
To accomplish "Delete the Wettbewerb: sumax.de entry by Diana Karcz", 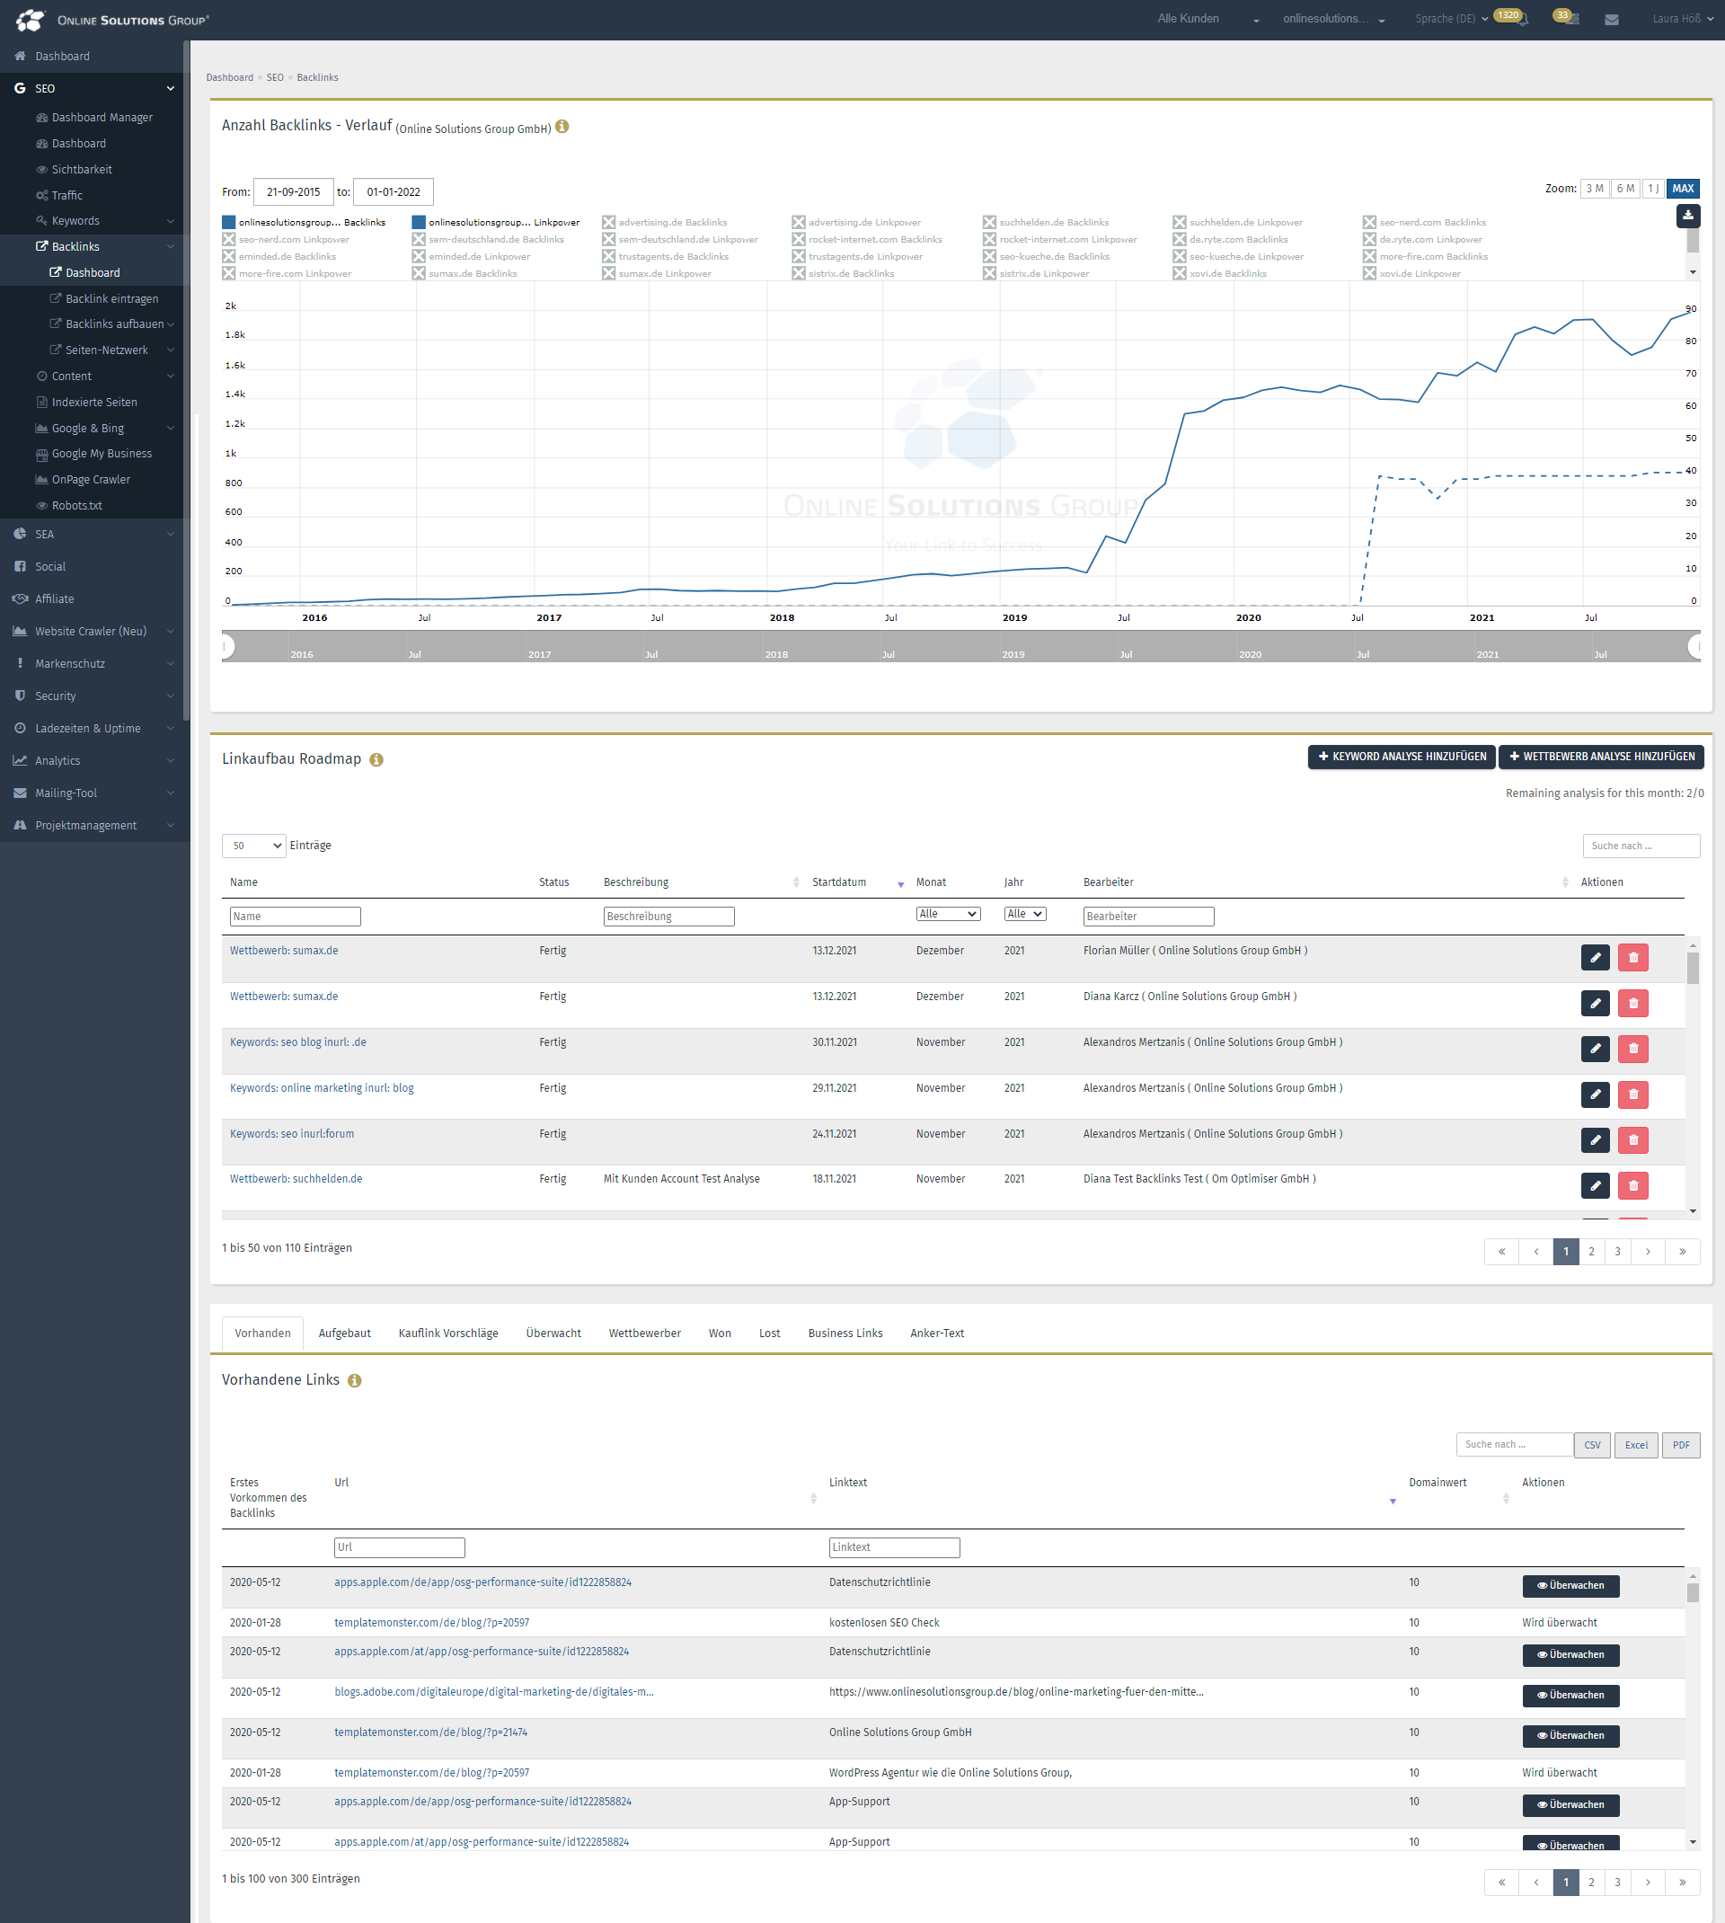I will pyautogui.click(x=1633, y=1003).
